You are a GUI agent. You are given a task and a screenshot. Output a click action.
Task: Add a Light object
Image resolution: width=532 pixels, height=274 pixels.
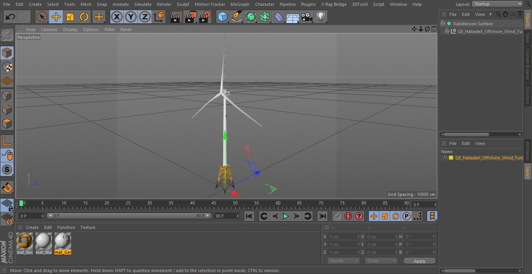(321, 17)
